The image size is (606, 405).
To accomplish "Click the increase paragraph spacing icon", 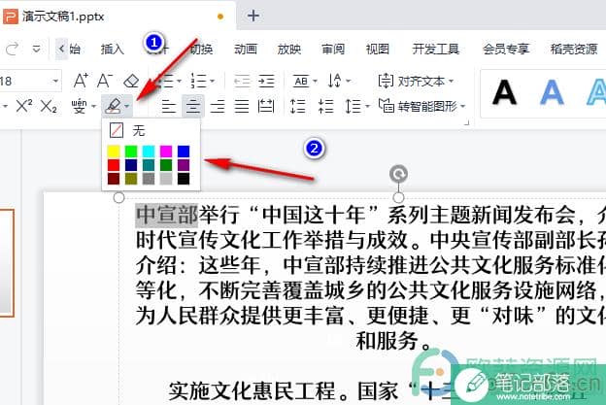I will point(297,106).
